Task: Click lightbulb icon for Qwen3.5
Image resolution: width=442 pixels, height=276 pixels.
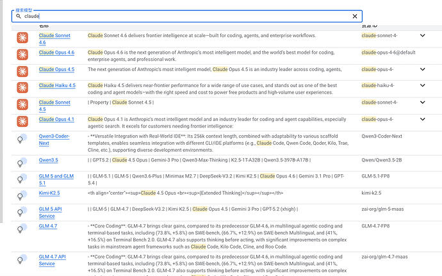Action: (22, 163)
